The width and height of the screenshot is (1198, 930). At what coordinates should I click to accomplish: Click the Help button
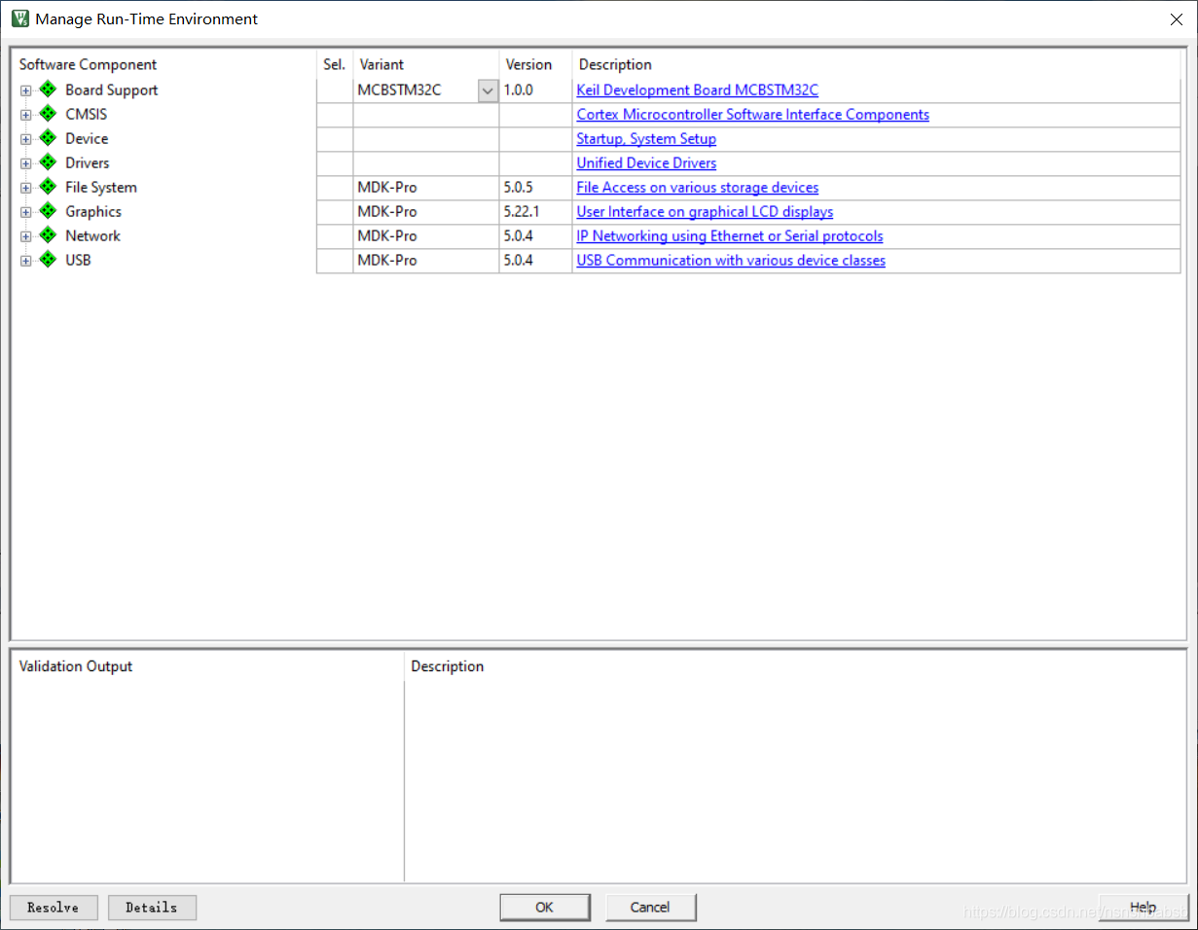click(1144, 908)
